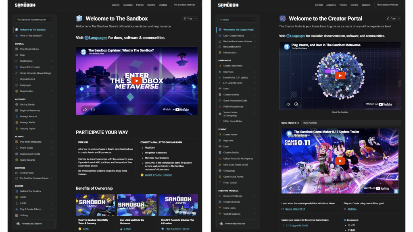The width and height of the screenshot is (413, 232).
Task: Expand the Learn Creator Basics chevron
Action: pyautogui.click(x=254, y=36)
